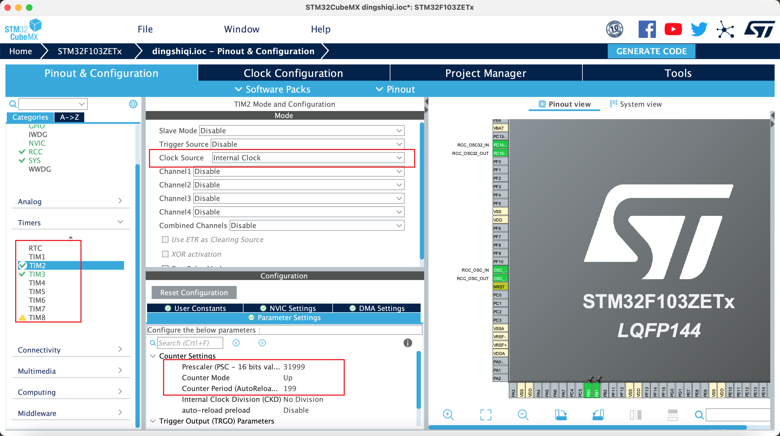Click the pin search magnifier icon
This screenshot has height=436, width=780.
(699, 415)
